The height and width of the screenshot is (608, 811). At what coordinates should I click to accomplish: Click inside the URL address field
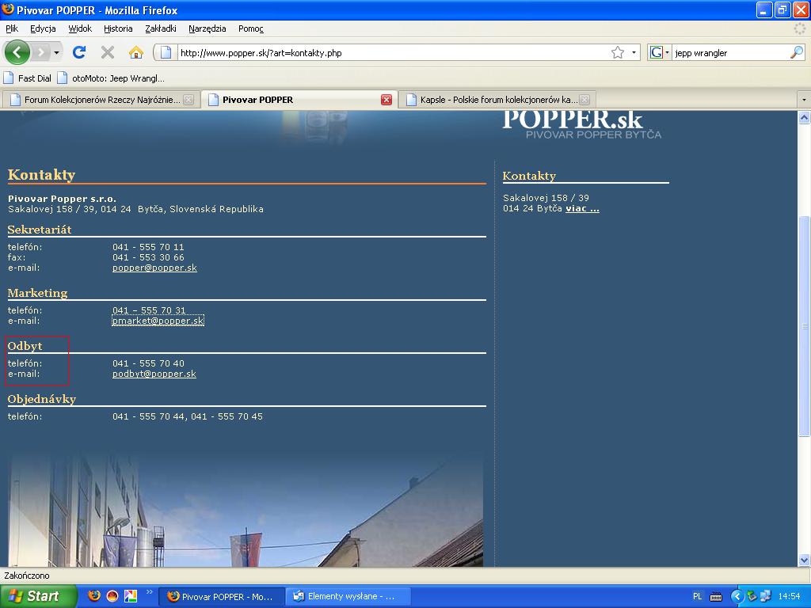(388, 53)
